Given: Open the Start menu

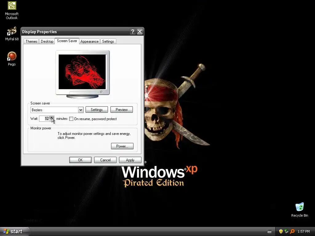Looking at the screenshot, I should tap(14, 231).
